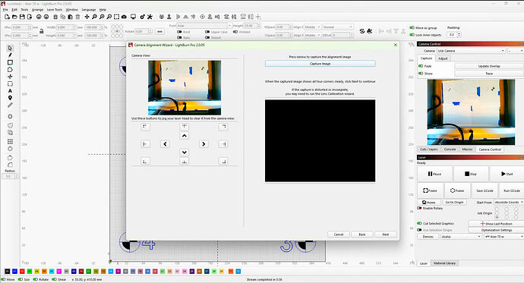The height and width of the screenshot is (283, 524).
Task: Toggle Enable Rotary switch
Action: (419, 208)
